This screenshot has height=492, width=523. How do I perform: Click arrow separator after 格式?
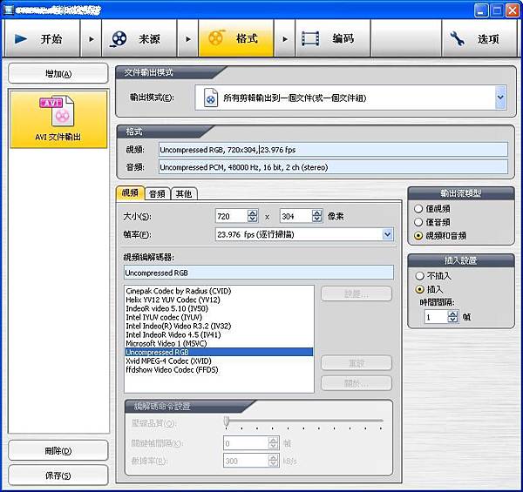point(284,38)
